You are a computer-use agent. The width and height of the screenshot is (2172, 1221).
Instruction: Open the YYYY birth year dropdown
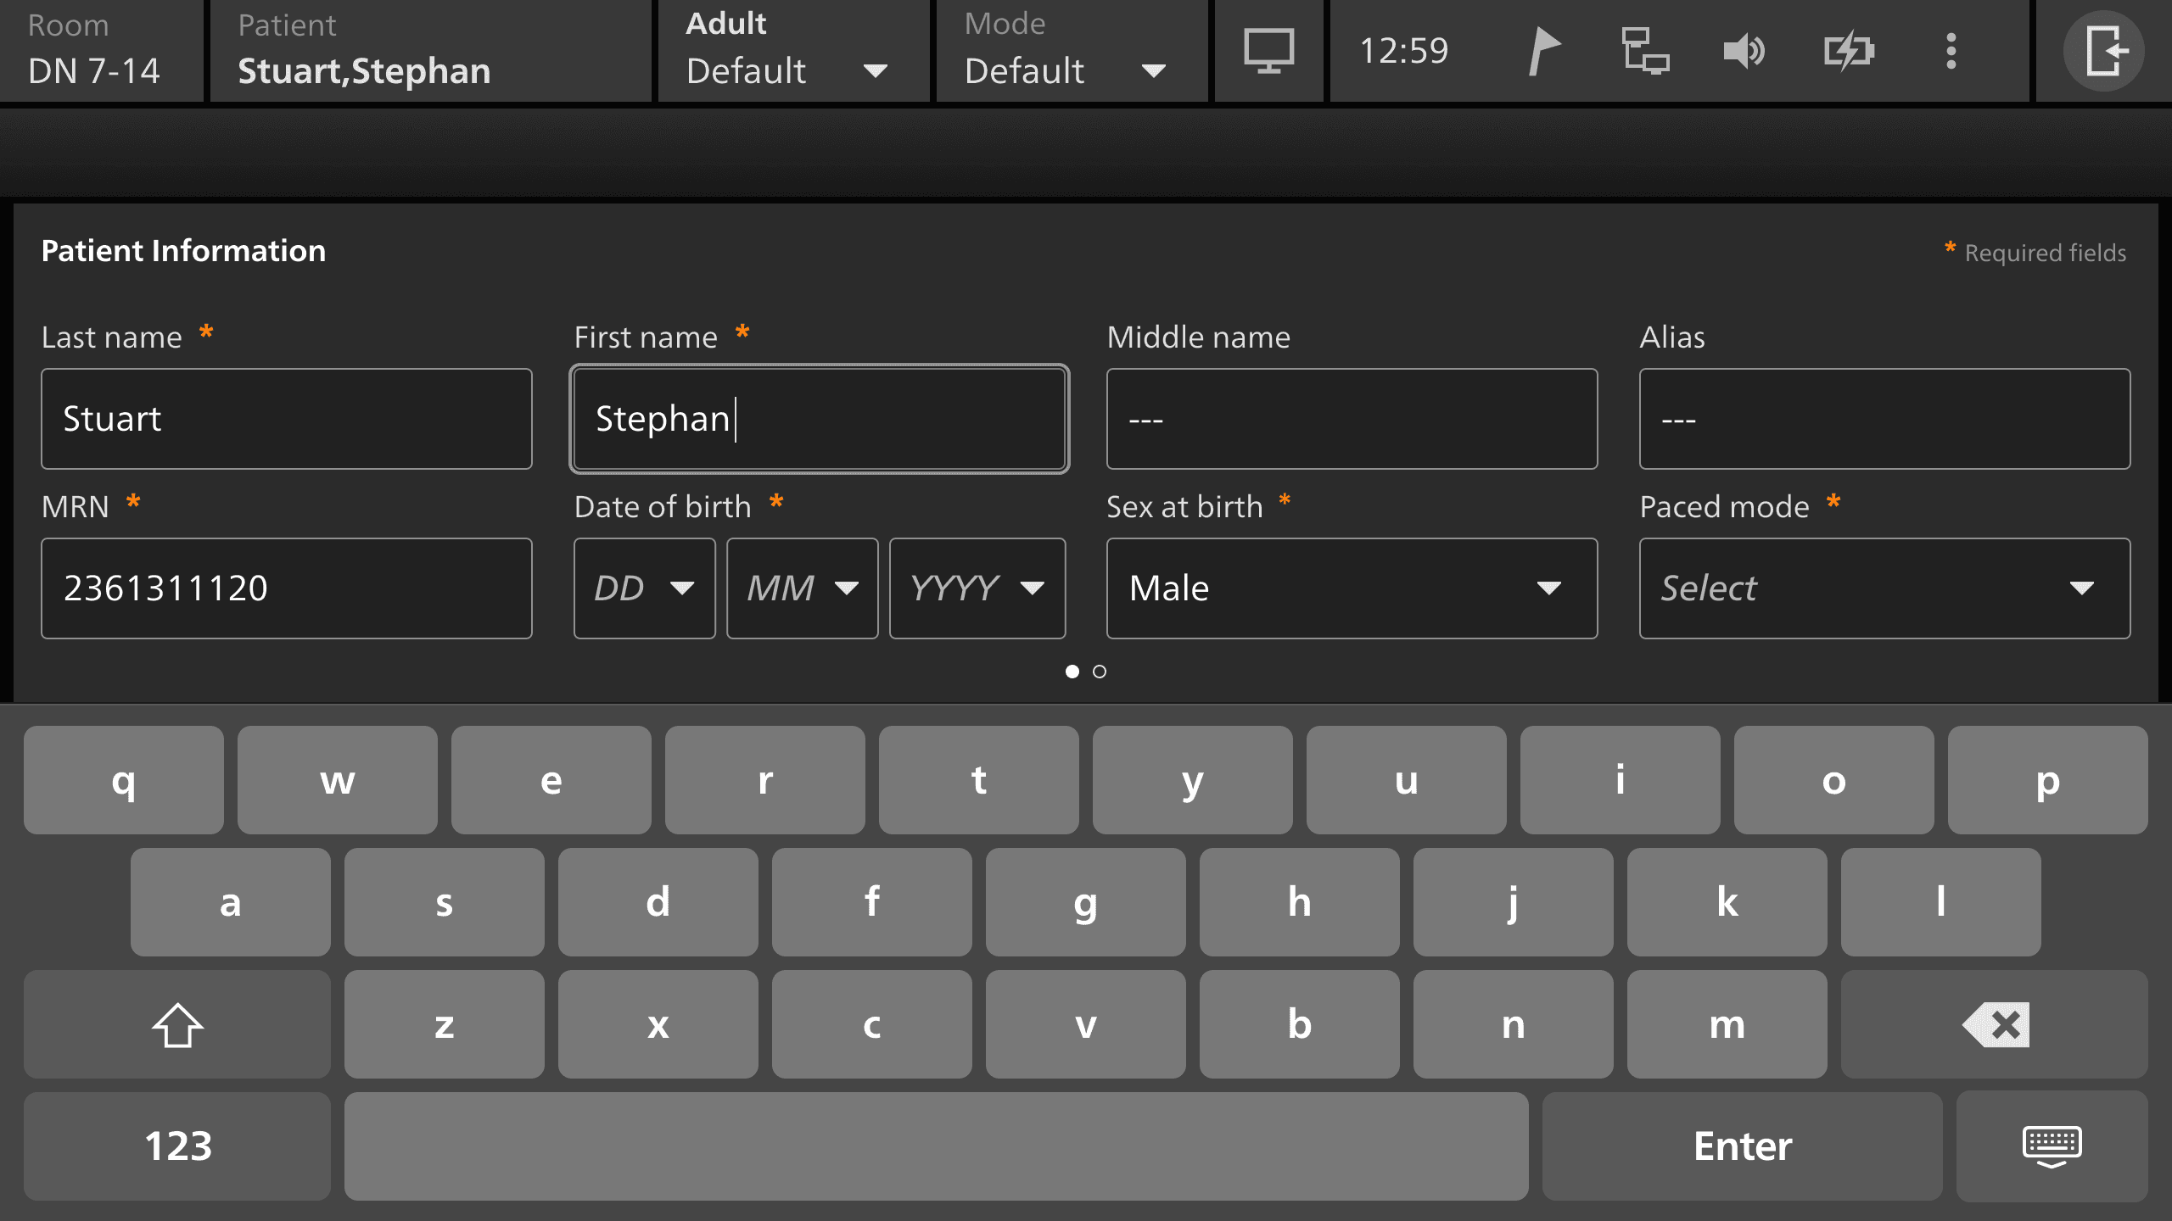click(x=977, y=588)
